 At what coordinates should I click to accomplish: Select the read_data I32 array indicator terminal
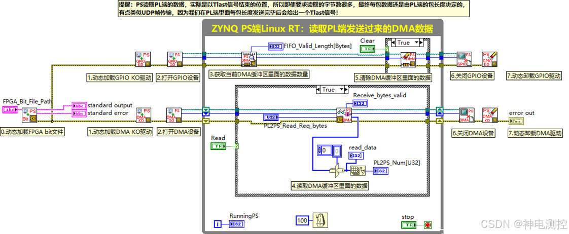point(355,155)
